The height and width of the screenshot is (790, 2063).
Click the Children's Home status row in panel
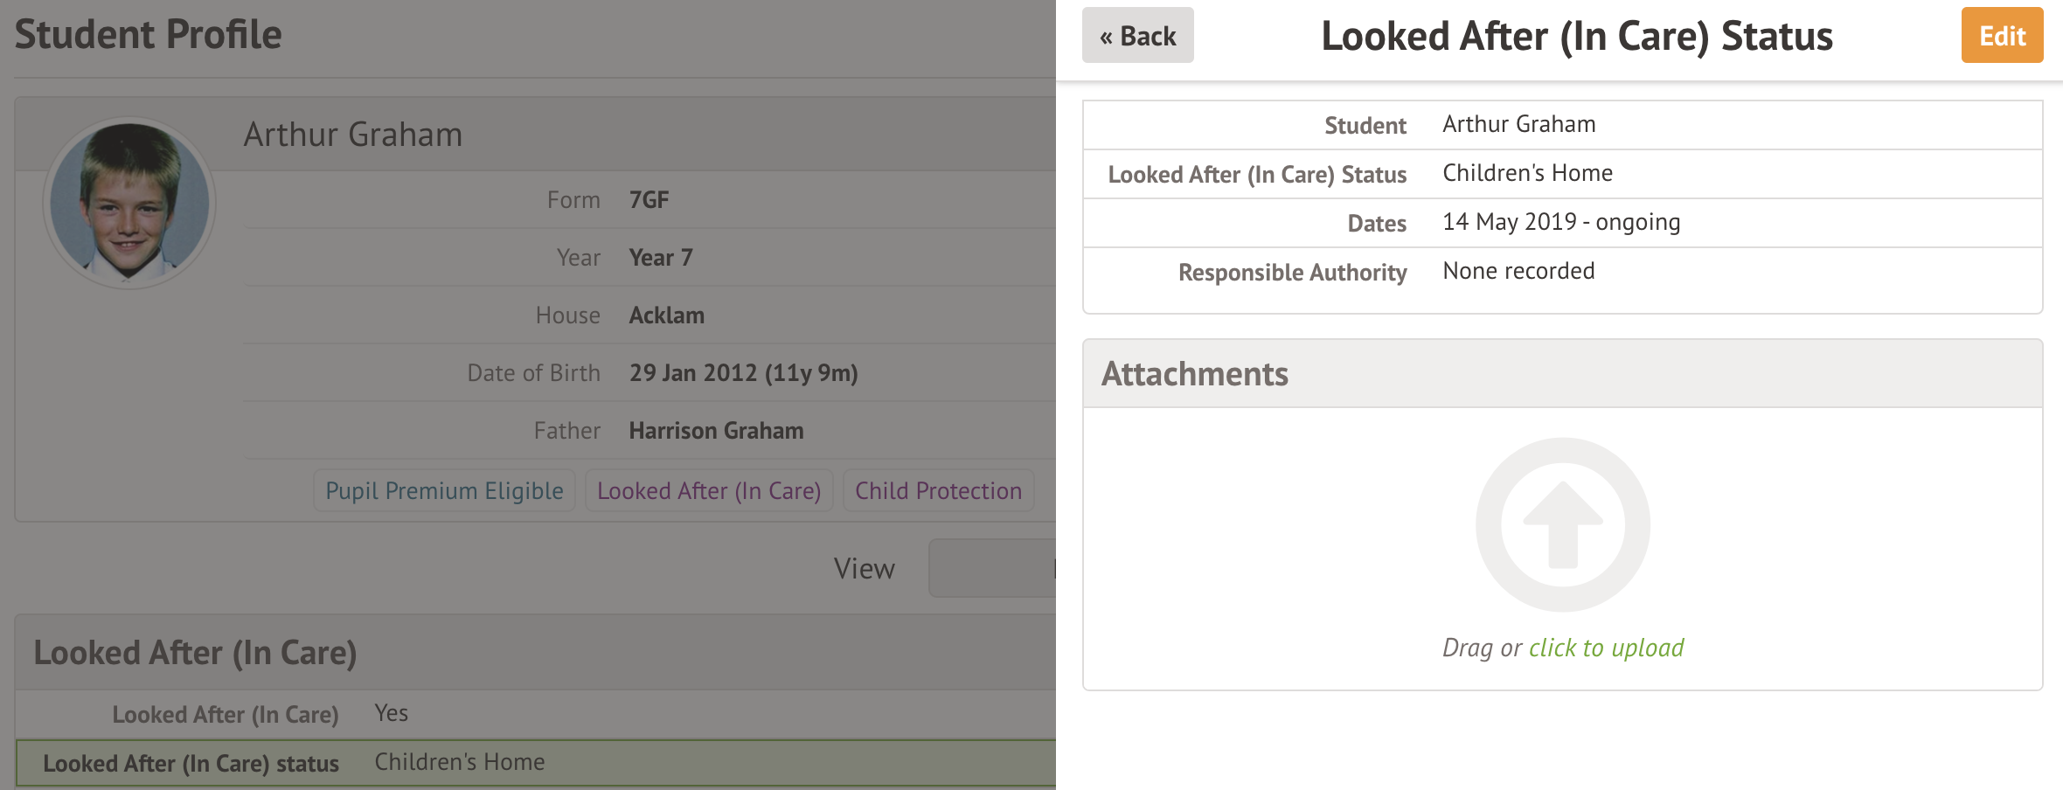[x=1562, y=174]
